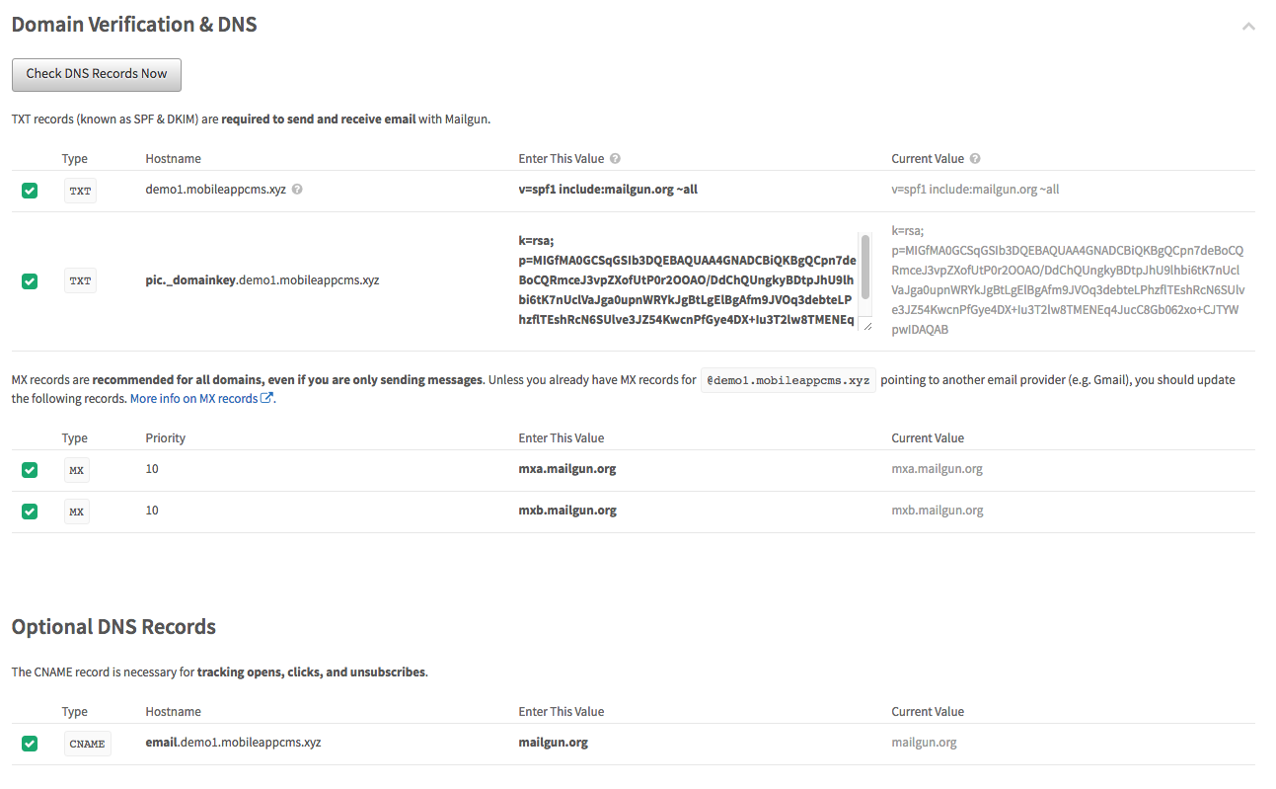Click the first MX type badge
Screen dimensions: 1276x789
click(77, 471)
